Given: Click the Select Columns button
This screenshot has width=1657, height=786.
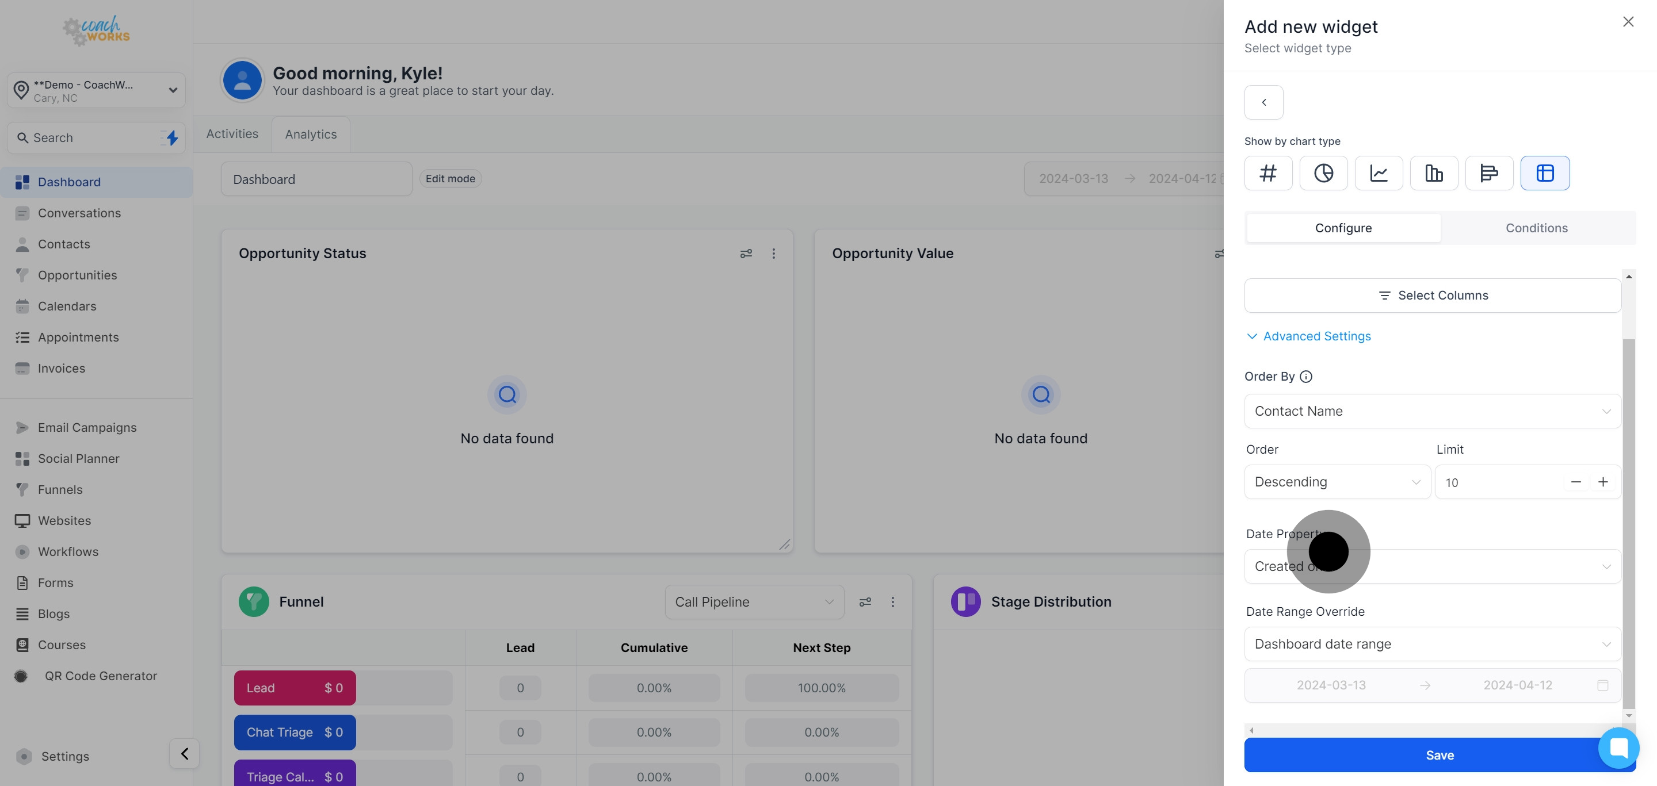Looking at the screenshot, I should pos(1432,296).
